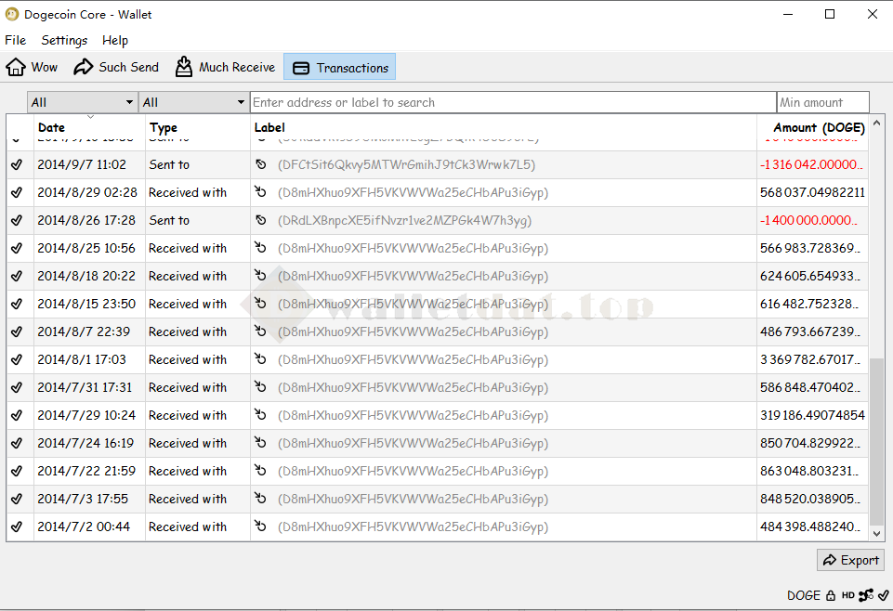Open the Much Receive icon
This screenshot has height=611, width=893.
184,67
